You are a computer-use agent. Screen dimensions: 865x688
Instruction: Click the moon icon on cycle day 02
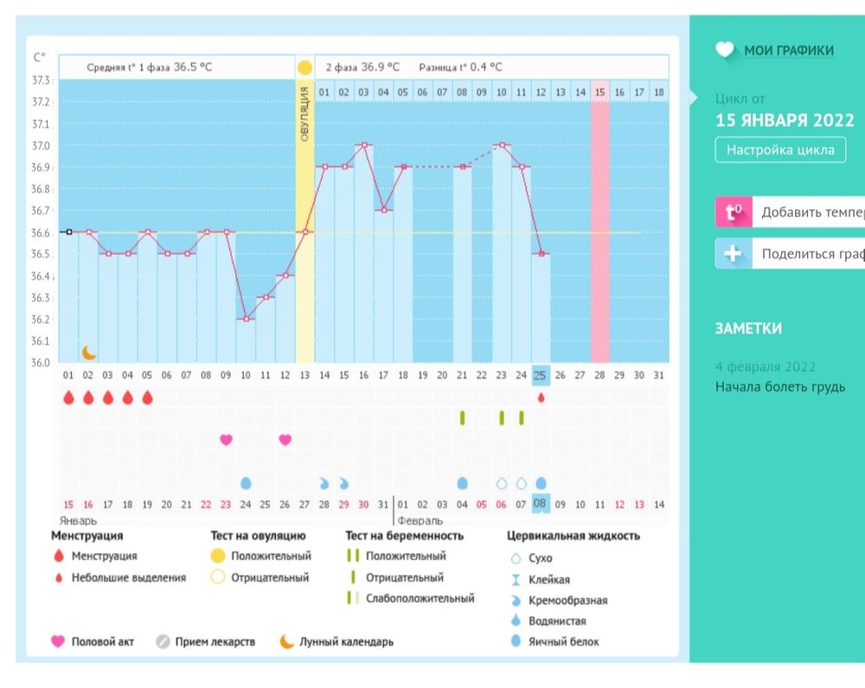[x=88, y=353]
